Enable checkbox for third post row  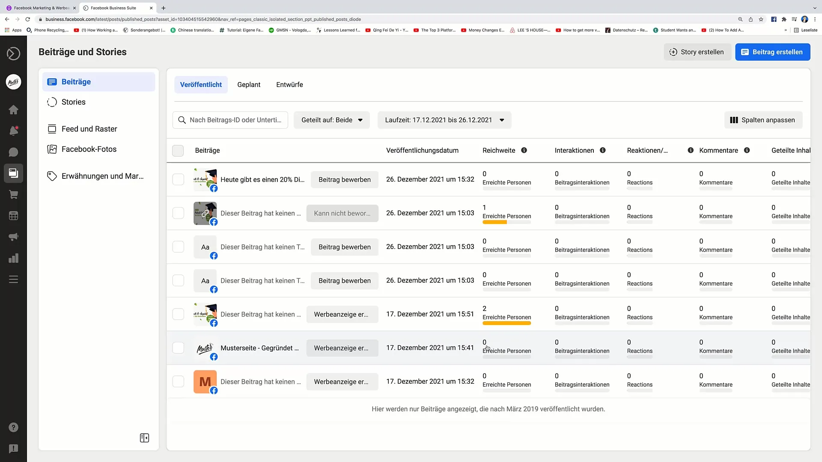click(x=179, y=246)
